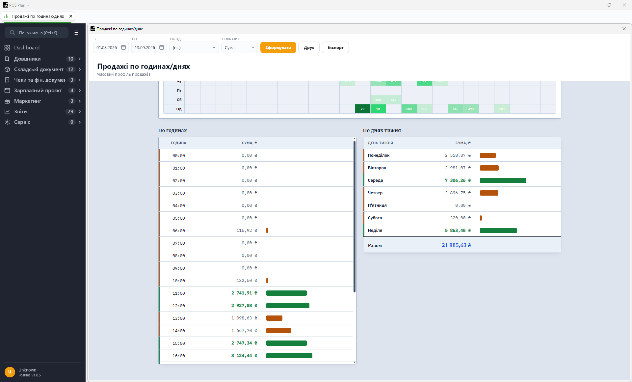632x382 pixels.
Task: Click the Чеки та фін. документи icon
Action: pos(7,80)
